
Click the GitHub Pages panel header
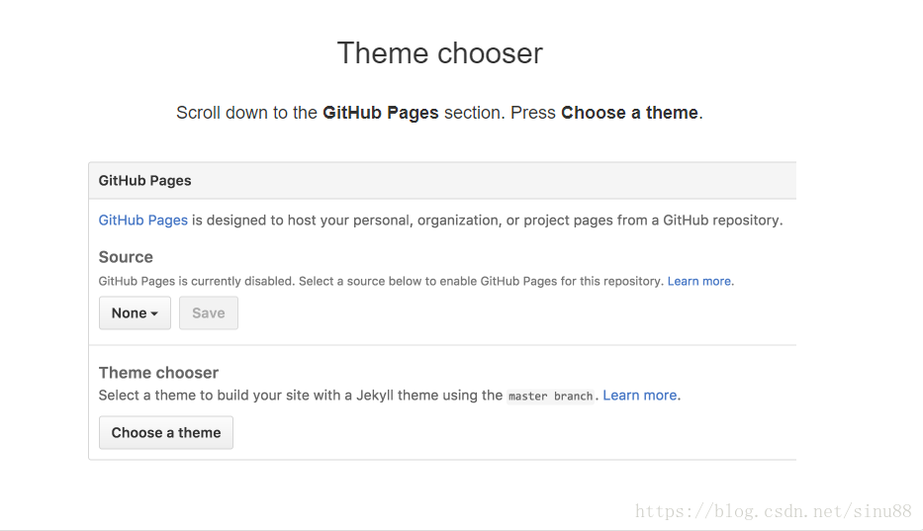coord(442,181)
